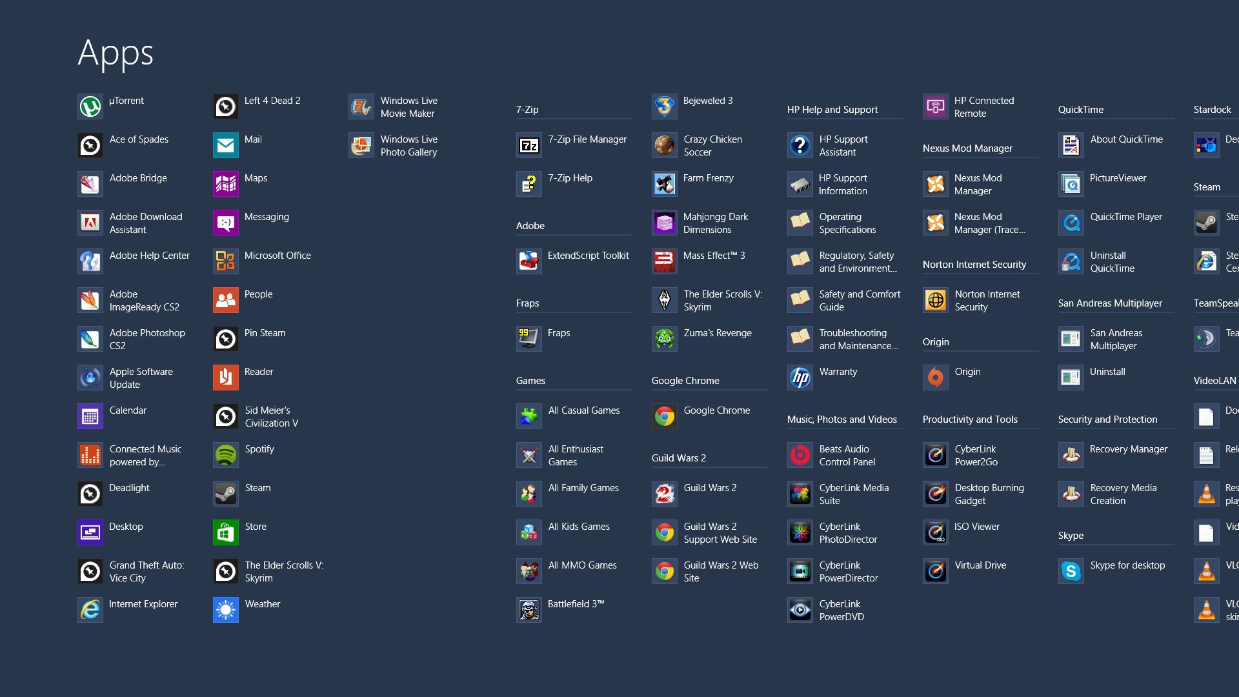Launch the 7-Zip File Manager icon
Screen dimensions: 1239x697
529,145
